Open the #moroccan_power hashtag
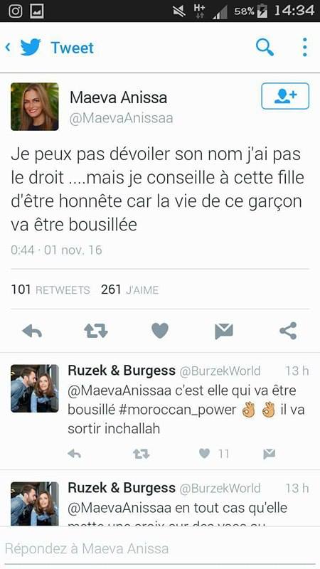 (x=177, y=410)
